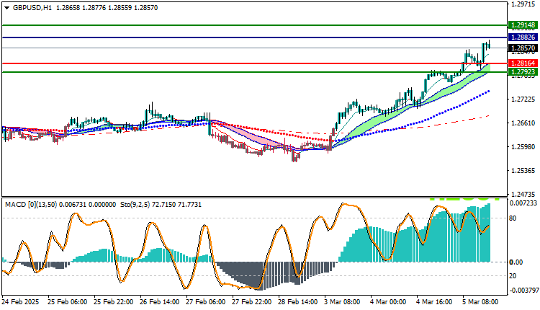
Task: Select the navy 1.28826 price level label
Action: pyautogui.click(x=523, y=37)
